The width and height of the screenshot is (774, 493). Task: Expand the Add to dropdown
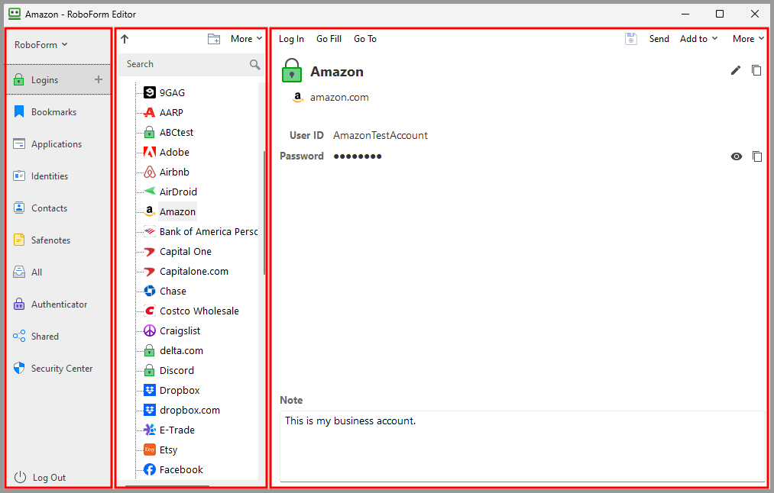click(698, 39)
